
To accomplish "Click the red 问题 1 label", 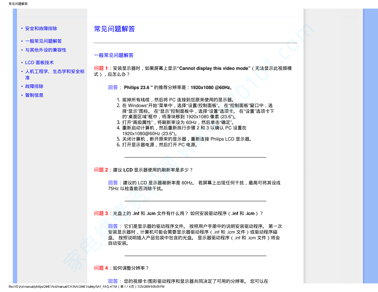I will tap(103, 68).
